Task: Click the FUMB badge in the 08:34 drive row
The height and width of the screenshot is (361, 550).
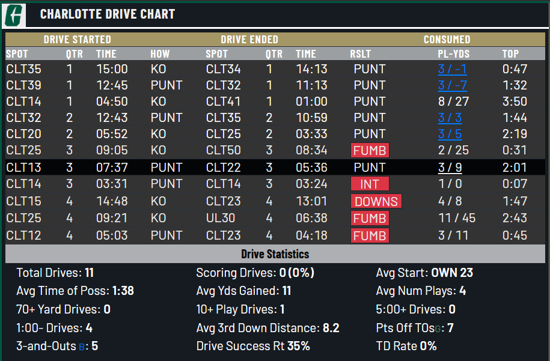Action: 370,150
